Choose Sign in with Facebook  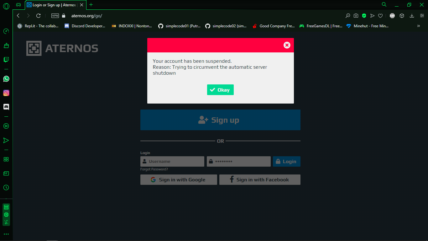pyautogui.click(x=260, y=179)
